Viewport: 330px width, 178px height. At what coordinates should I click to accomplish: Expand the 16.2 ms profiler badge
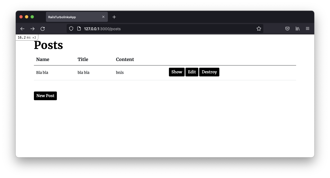click(27, 37)
